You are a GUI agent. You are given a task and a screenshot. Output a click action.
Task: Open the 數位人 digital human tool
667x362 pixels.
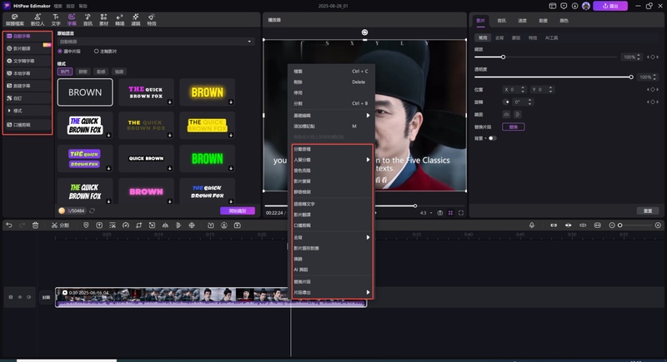38,19
